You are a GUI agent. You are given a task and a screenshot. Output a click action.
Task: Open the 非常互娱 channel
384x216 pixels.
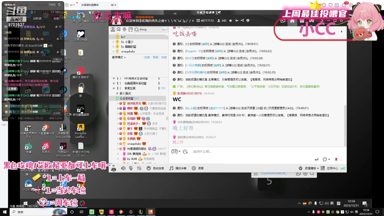click(x=130, y=88)
